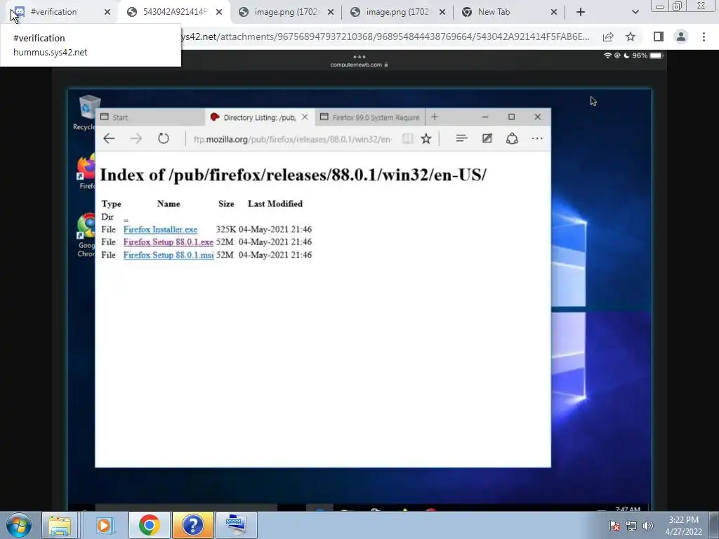Select the Start tab in Edge window
719x539 pixels.
click(x=150, y=117)
